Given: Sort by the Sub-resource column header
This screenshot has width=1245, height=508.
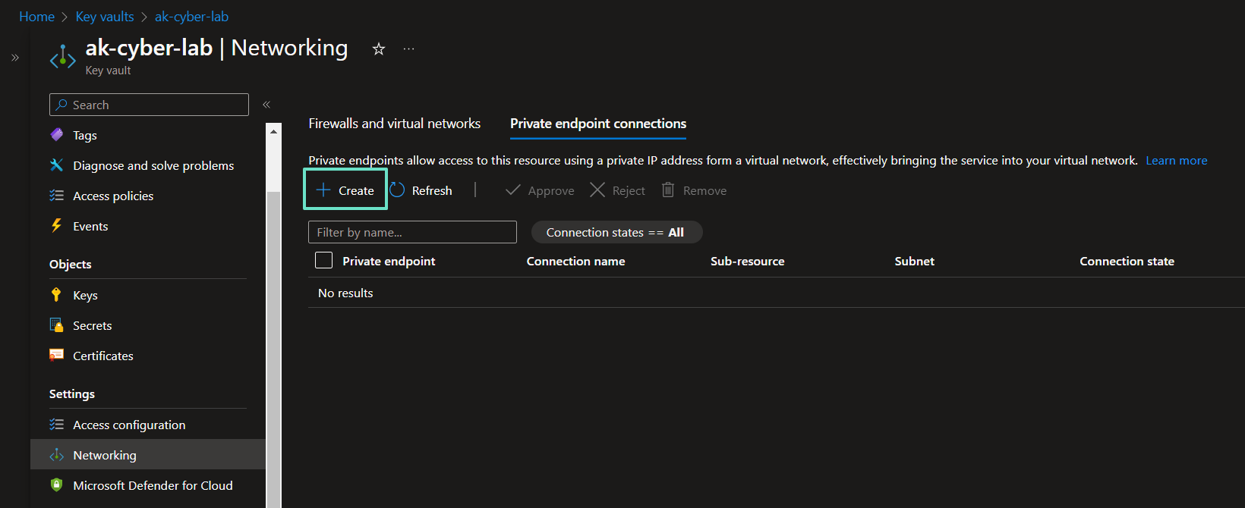Looking at the screenshot, I should coord(748,262).
